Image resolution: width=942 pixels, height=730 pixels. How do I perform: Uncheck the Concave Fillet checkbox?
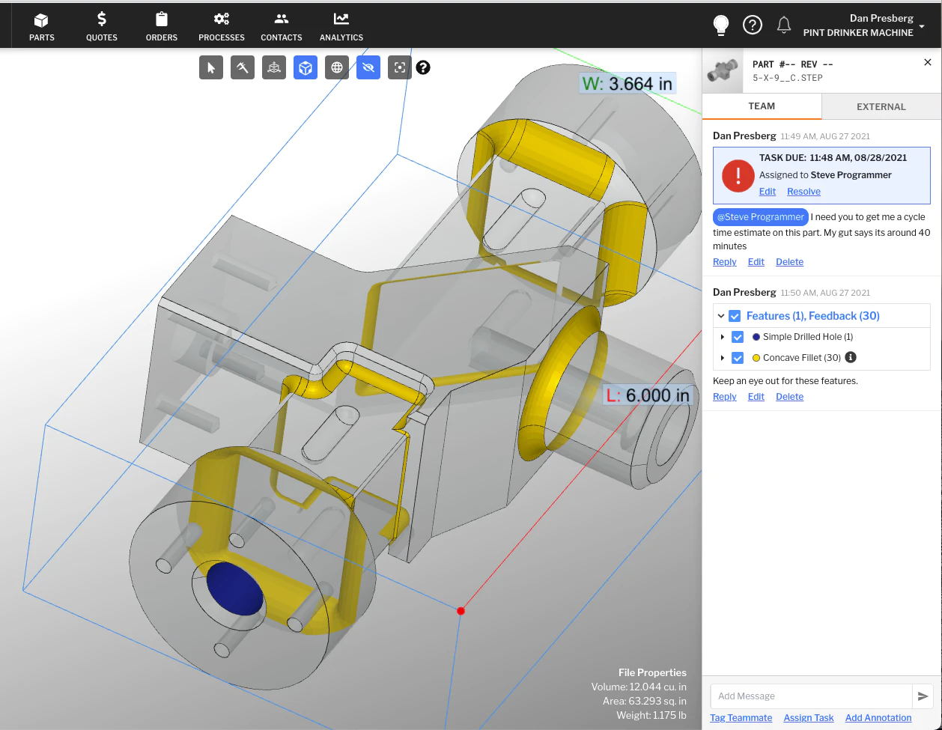coord(738,358)
